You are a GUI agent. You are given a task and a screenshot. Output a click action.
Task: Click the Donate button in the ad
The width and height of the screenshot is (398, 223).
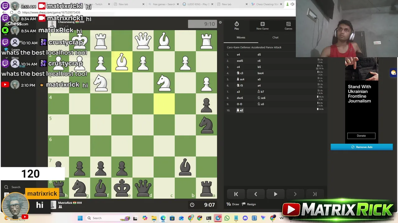[361, 136]
